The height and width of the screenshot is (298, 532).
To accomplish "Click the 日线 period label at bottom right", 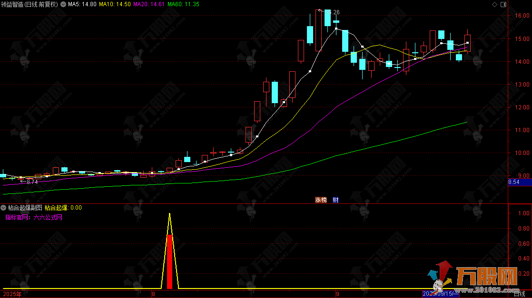I will pyautogui.click(x=520, y=294).
